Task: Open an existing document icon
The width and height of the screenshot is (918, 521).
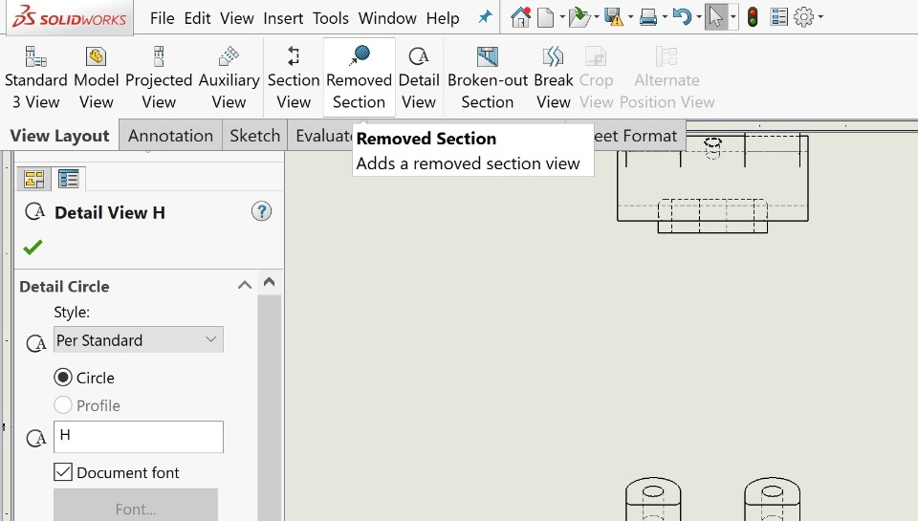Action: tap(579, 17)
